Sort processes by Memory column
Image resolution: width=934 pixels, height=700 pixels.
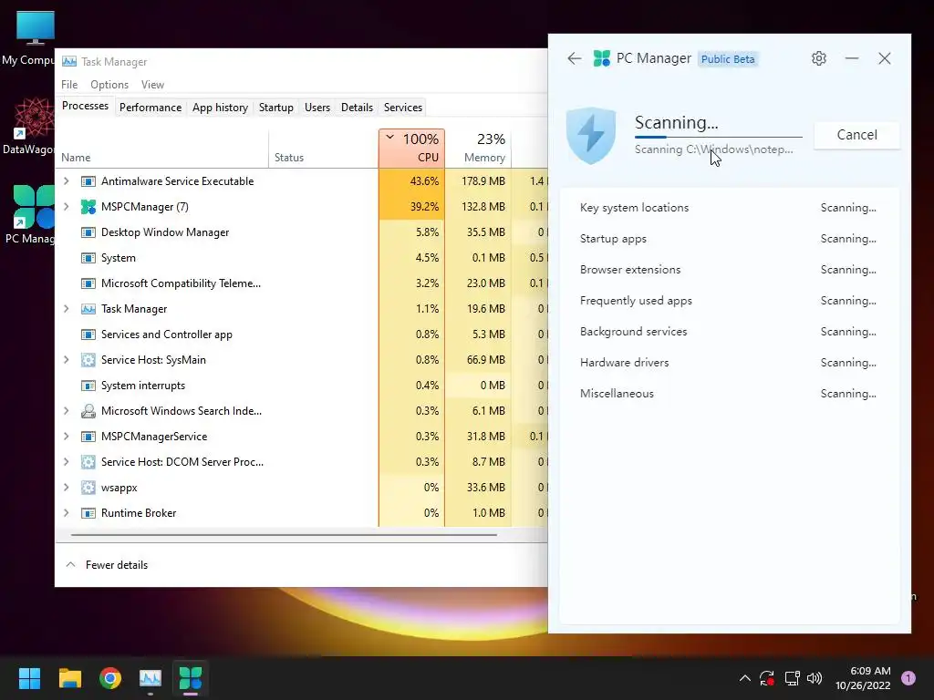(478, 149)
